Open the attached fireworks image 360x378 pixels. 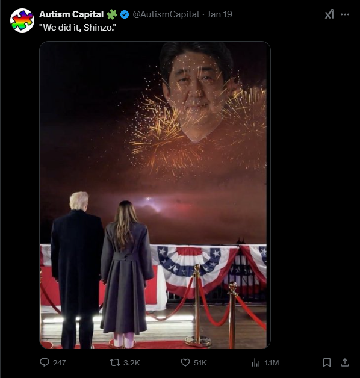click(x=155, y=195)
